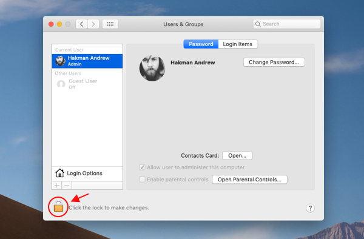Click Hakman Andrew's large profile picture
Screen dimensions: 364x239
click(152, 68)
